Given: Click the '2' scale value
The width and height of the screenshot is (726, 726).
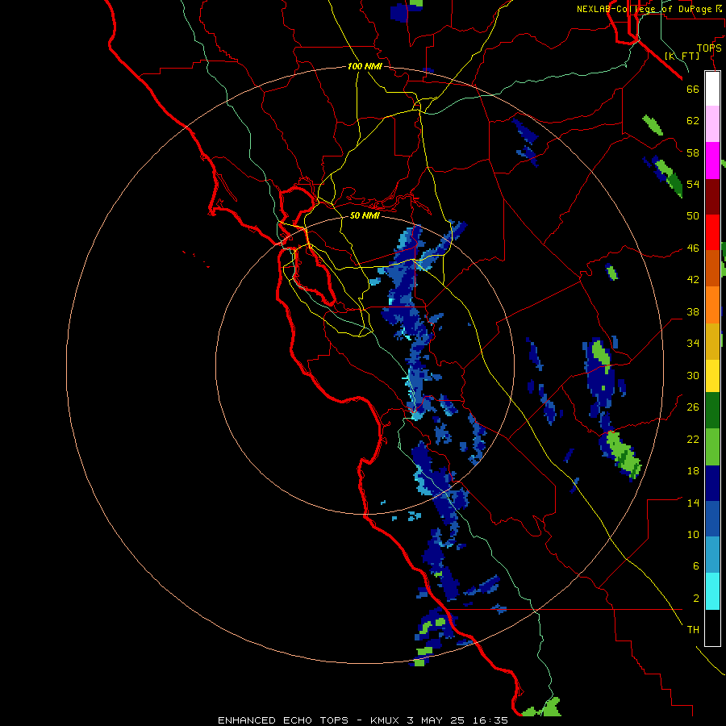Looking at the screenshot, I should click(x=695, y=599).
